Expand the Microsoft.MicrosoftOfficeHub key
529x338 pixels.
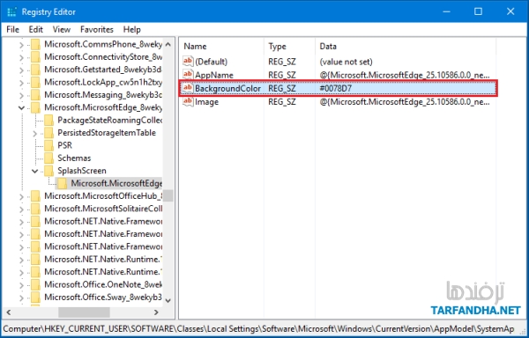(21, 196)
